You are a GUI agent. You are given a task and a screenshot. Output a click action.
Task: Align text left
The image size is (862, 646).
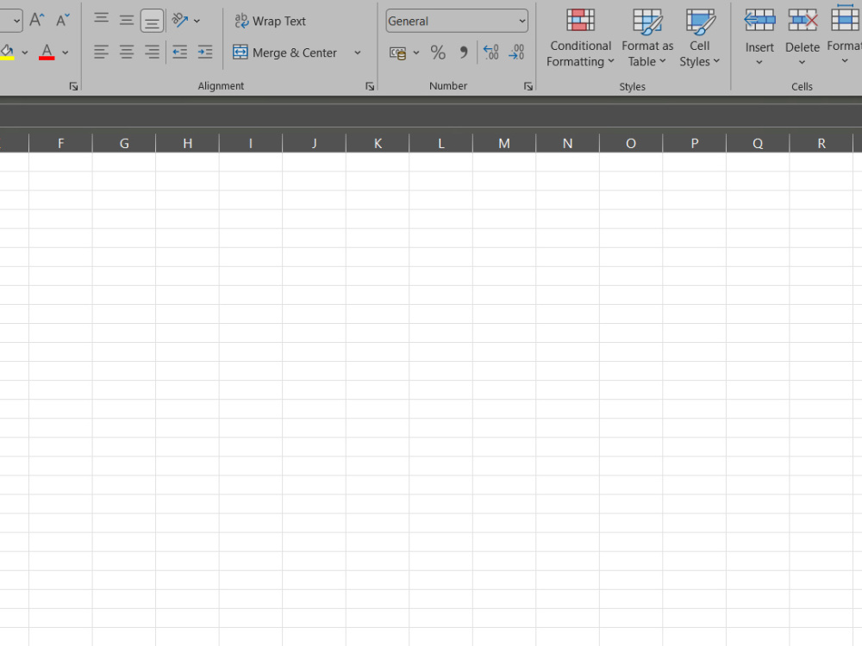click(101, 53)
